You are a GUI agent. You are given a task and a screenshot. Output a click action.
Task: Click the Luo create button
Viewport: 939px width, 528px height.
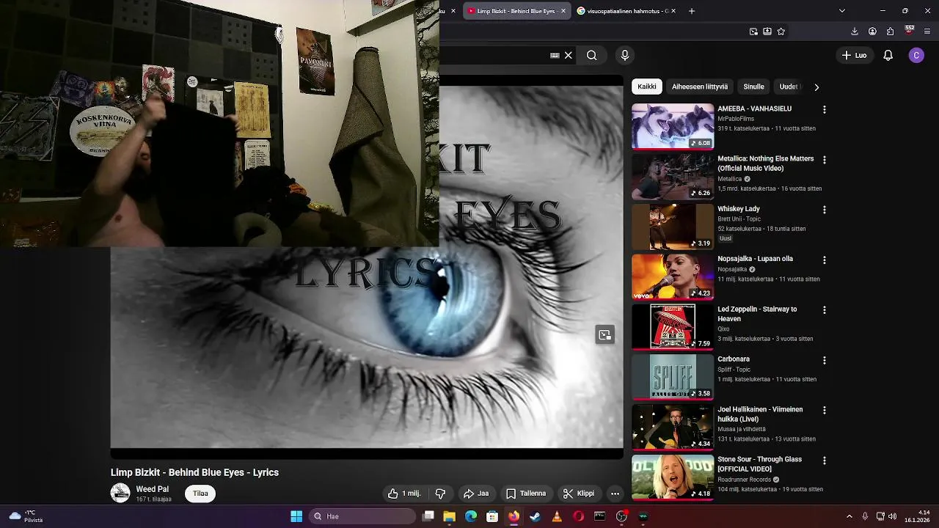(x=854, y=55)
